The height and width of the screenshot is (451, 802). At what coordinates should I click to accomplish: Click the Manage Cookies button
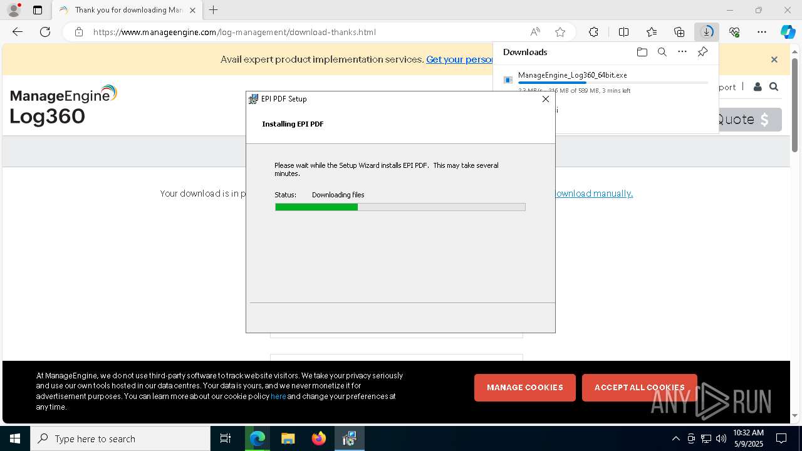click(525, 388)
